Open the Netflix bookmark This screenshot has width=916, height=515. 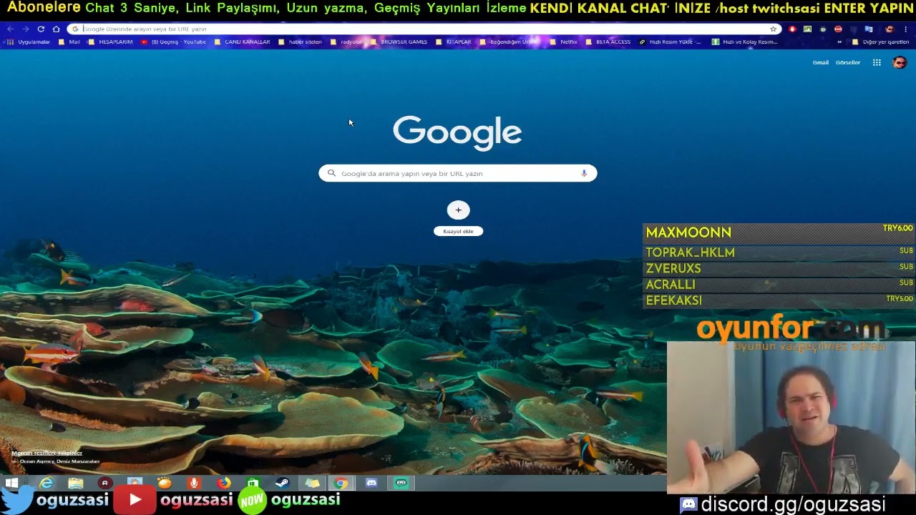point(564,41)
